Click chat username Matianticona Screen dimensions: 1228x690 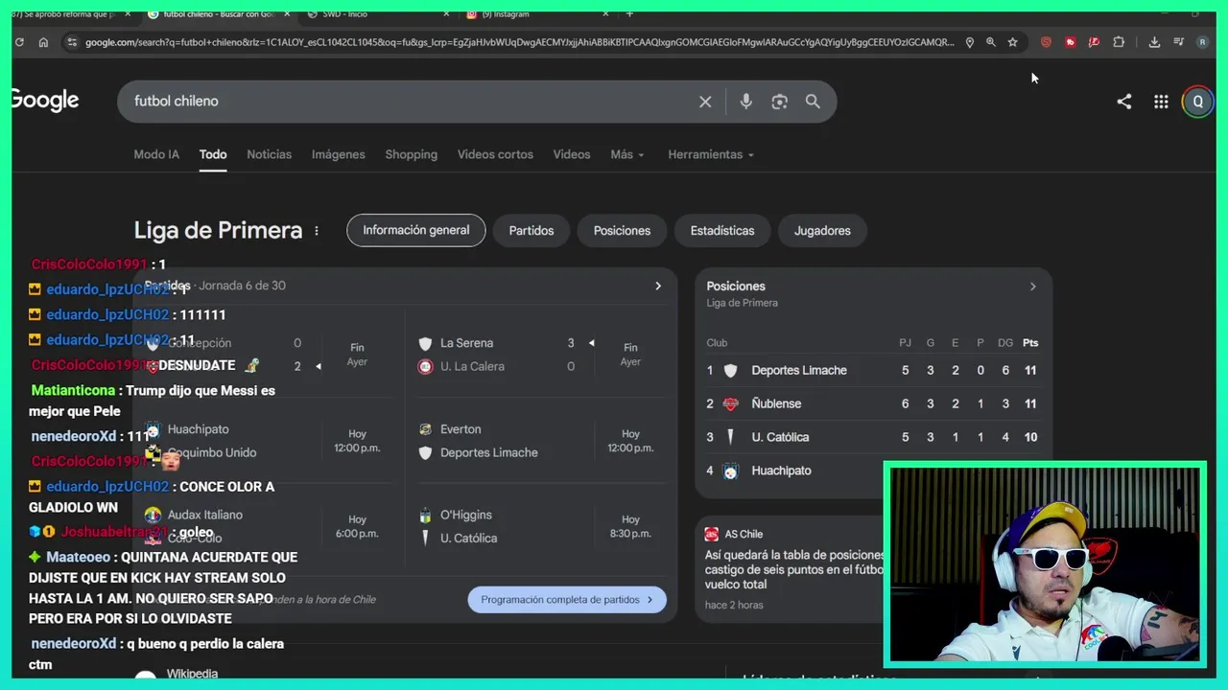pos(73,391)
